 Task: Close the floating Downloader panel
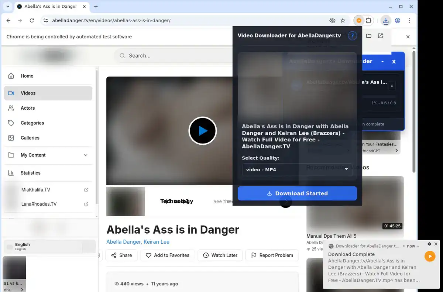point(394,62)
